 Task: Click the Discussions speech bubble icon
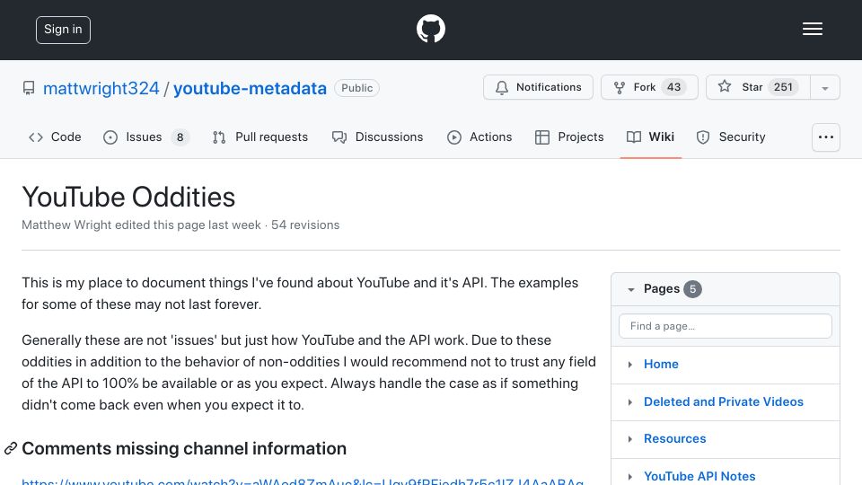339,137
